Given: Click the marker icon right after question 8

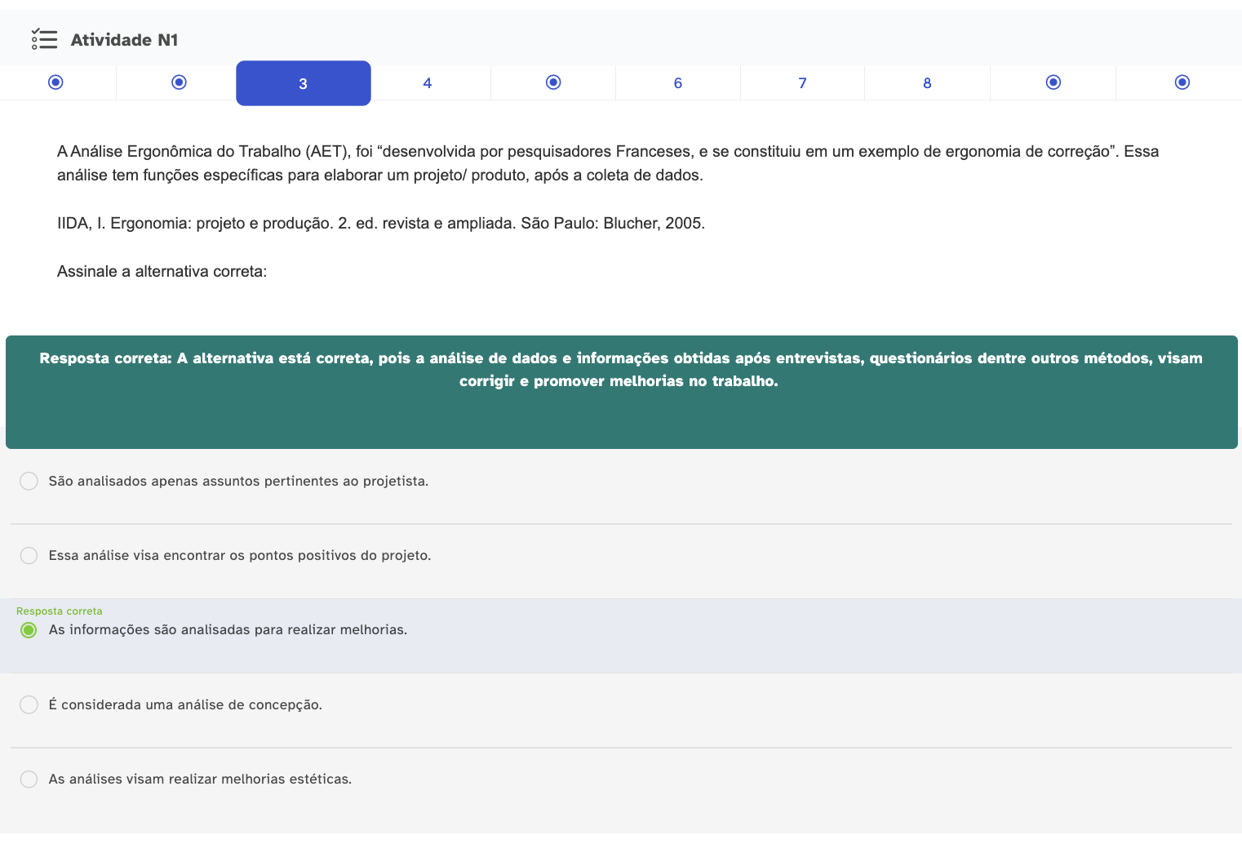Looking at the screenshot, I should (1053, 82).
